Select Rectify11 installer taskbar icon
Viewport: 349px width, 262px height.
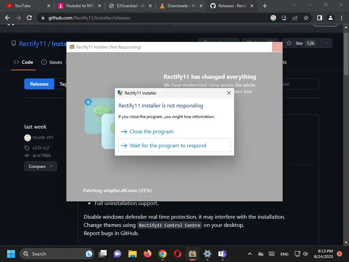tap(192, 254)
